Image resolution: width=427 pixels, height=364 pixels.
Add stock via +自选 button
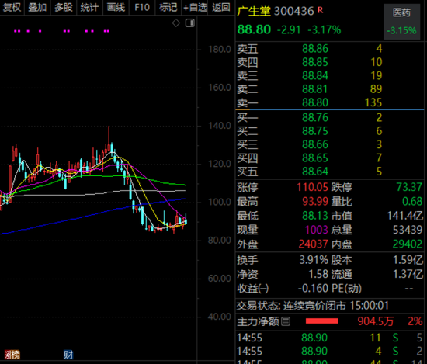point(195,7)
